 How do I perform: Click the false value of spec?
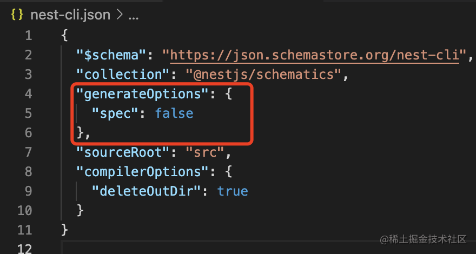click(x=174, y=113)
